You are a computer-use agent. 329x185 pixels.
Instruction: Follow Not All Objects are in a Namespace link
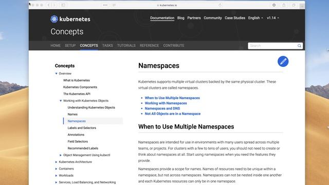[173, 114]
